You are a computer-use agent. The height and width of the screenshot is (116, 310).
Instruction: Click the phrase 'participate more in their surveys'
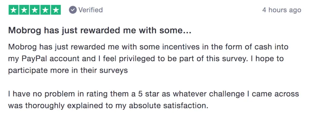pos(68,71)
